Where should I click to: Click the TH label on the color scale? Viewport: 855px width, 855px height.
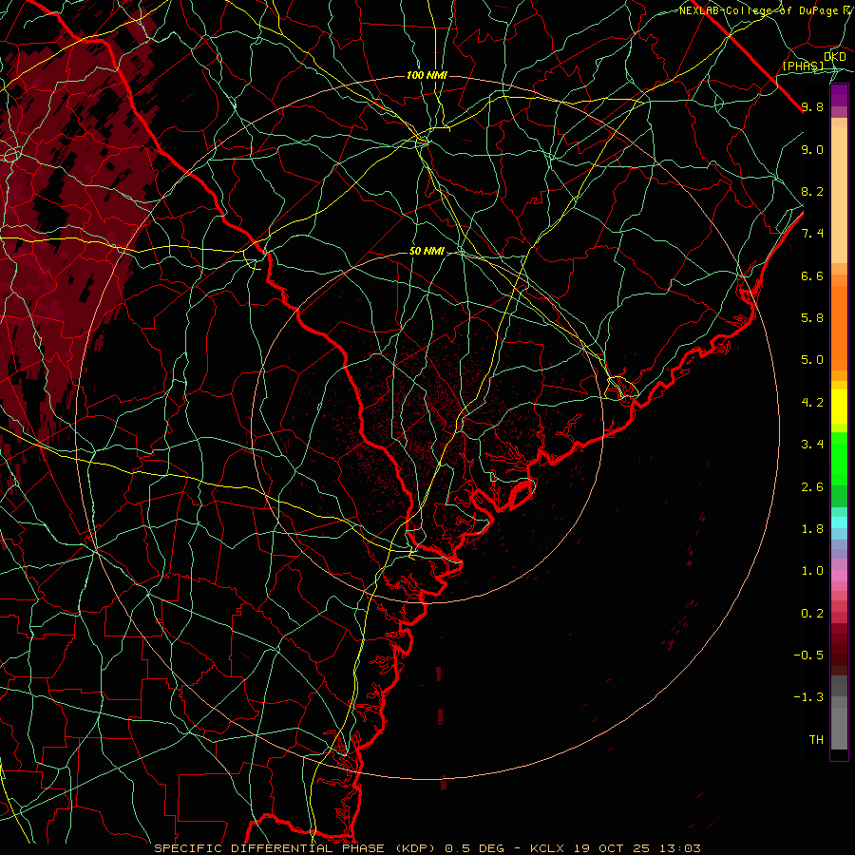(x=816, y=740)
